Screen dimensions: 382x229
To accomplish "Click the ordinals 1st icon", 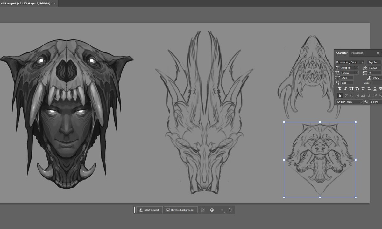I will pyautogui.click(x=375, y=95).
